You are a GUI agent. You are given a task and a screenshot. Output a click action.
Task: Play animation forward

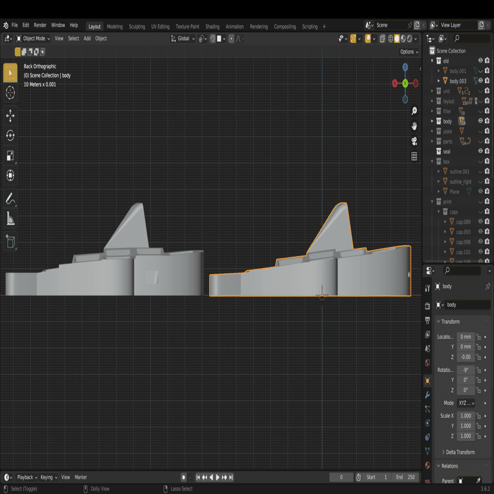pyautogui.click(x=218, y=477)
